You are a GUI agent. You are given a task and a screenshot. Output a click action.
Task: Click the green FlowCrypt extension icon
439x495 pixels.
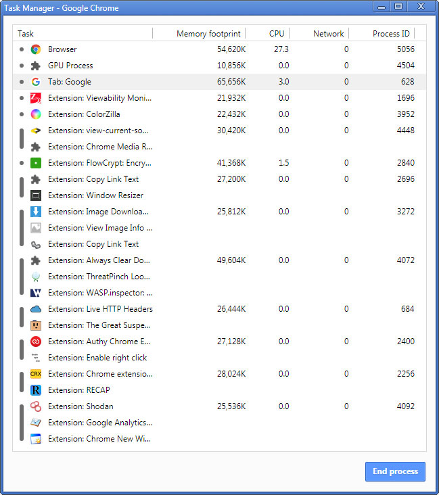[36, 163]
